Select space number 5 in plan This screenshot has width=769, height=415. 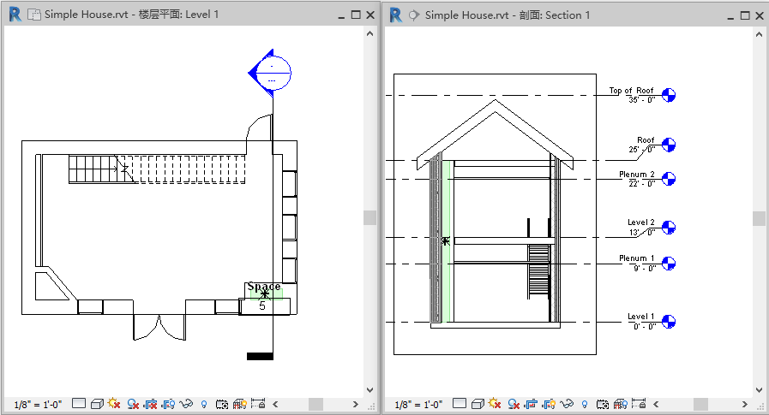[262, 306]
